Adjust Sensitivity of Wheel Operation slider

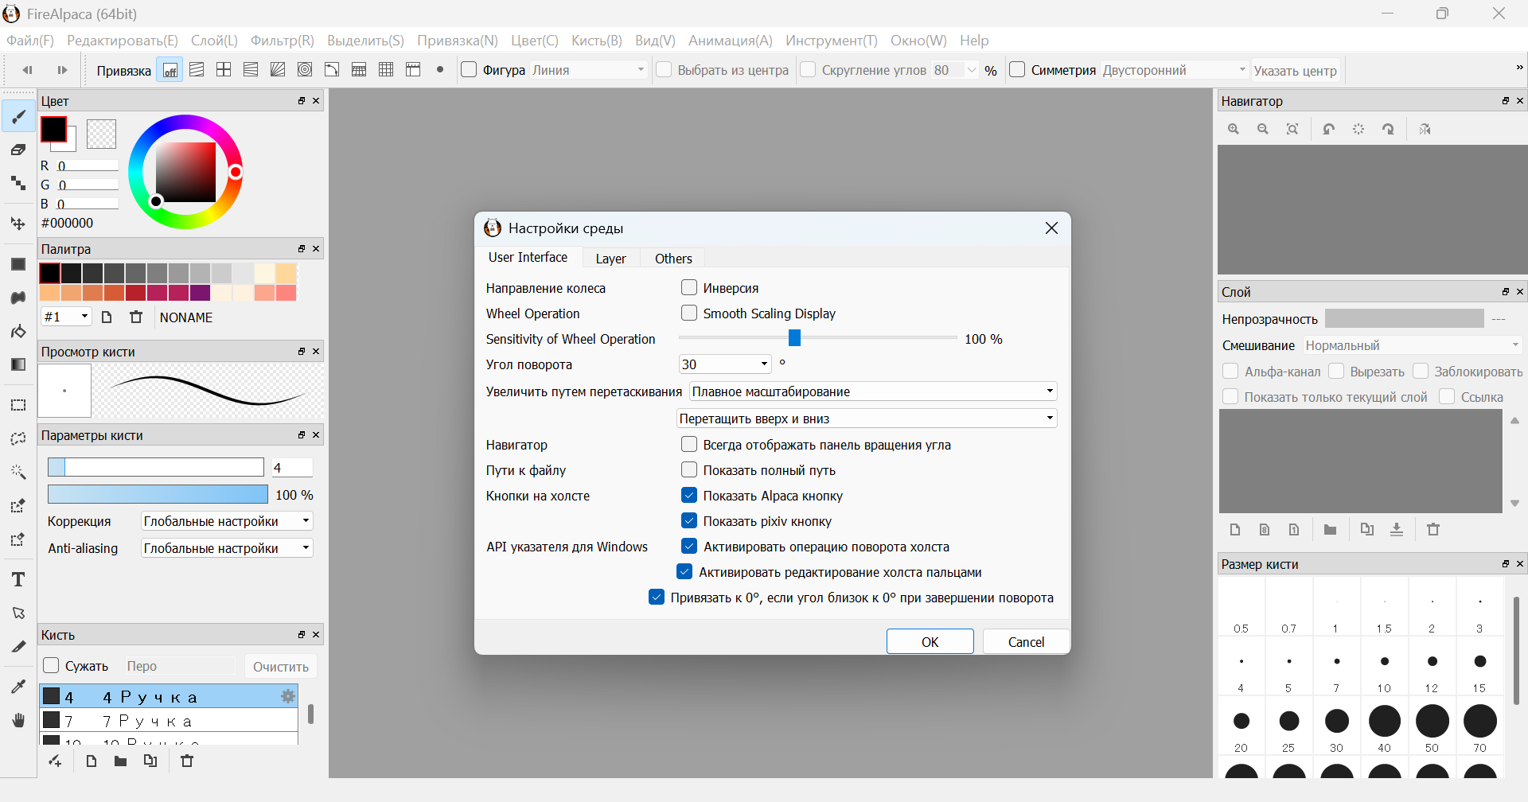tap(794, 339)
